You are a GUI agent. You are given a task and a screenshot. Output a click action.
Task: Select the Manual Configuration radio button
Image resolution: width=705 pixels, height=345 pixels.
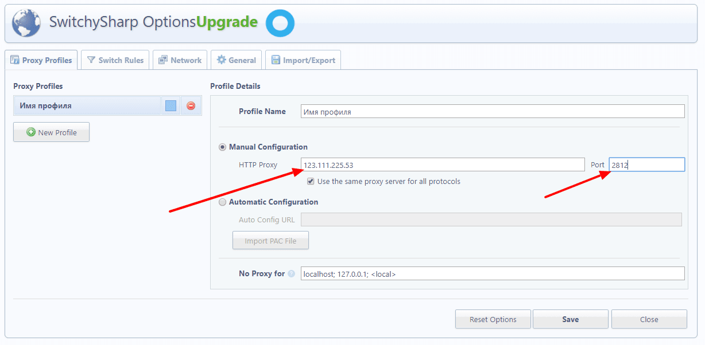(x=223, y=147)
